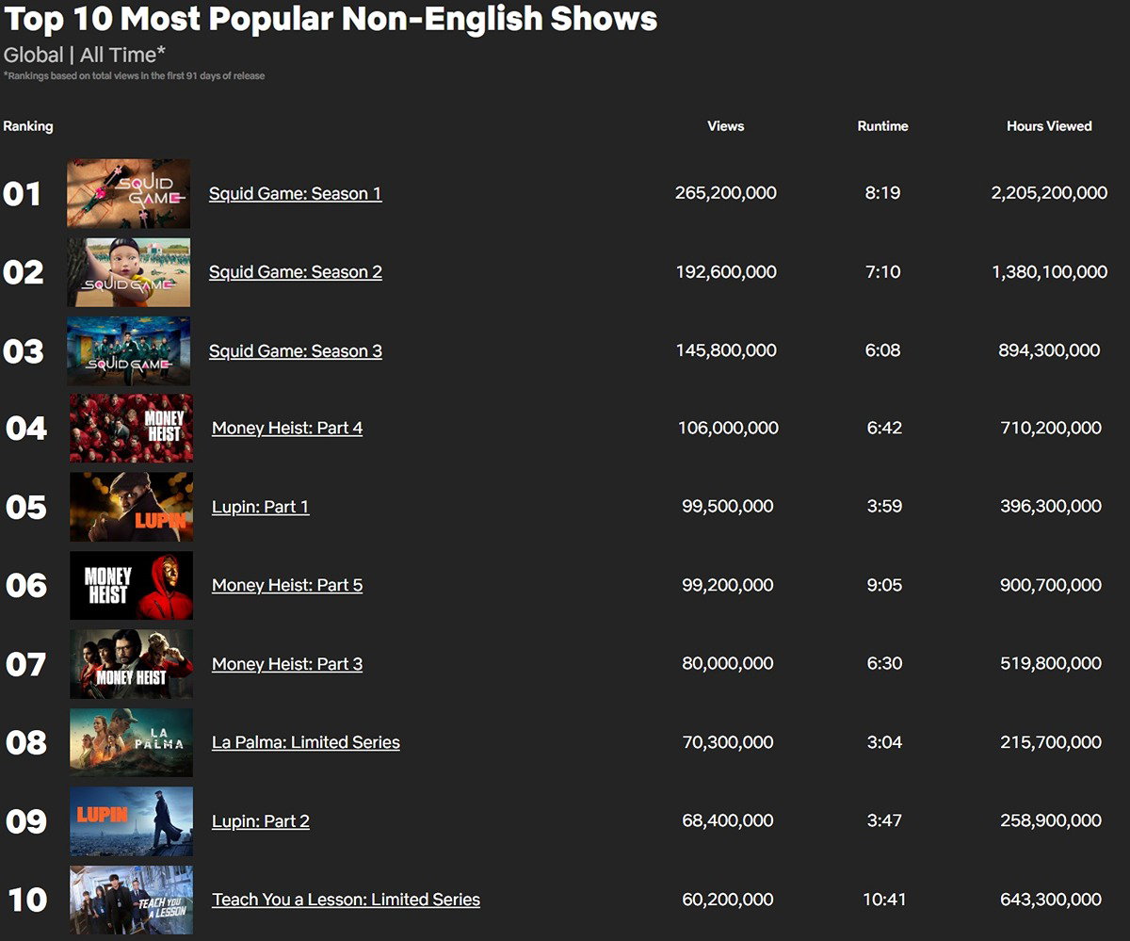The height and width of the screenshot is (941, 1130).
Task: Open the Money Heist: Part 4 link
Action: (x=287, y=429)
